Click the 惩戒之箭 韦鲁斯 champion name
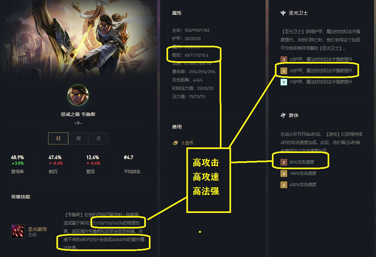 (78, 114)
